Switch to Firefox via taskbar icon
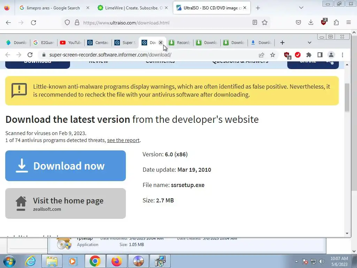Image resolution: width=357 pixels, height=268 pixels. click(116, 261)
